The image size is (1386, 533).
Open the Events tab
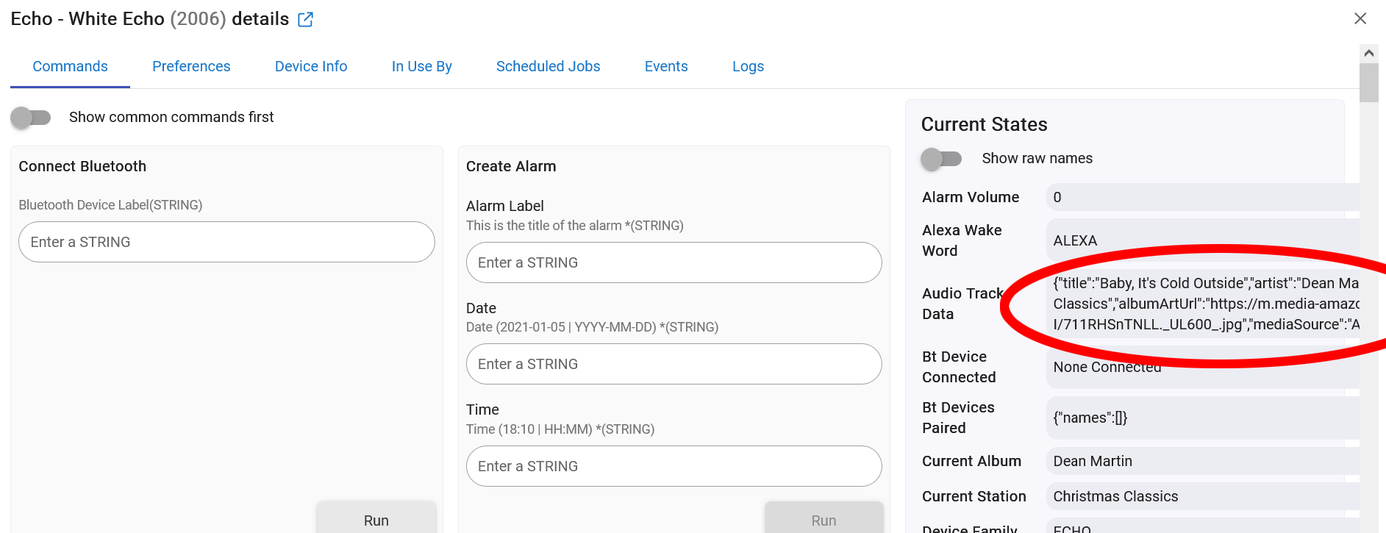click(x=665, y=66)
